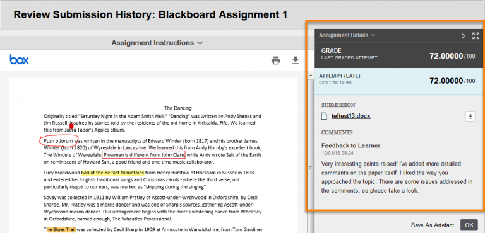Expand the Assignment Instructions section

157,43
